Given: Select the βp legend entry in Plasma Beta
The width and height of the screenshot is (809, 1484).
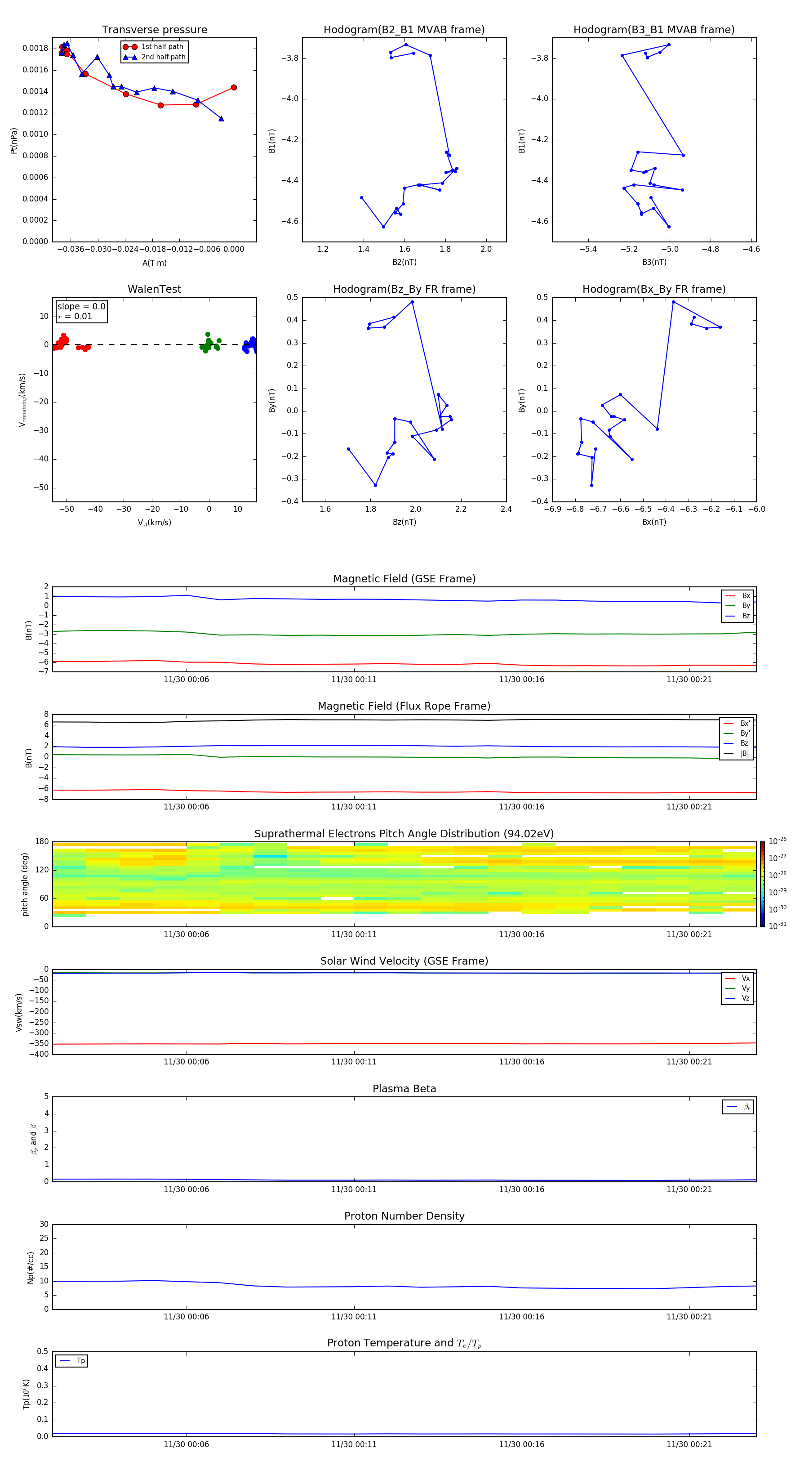Looking at the screenshot, I should pos(738,1107).
